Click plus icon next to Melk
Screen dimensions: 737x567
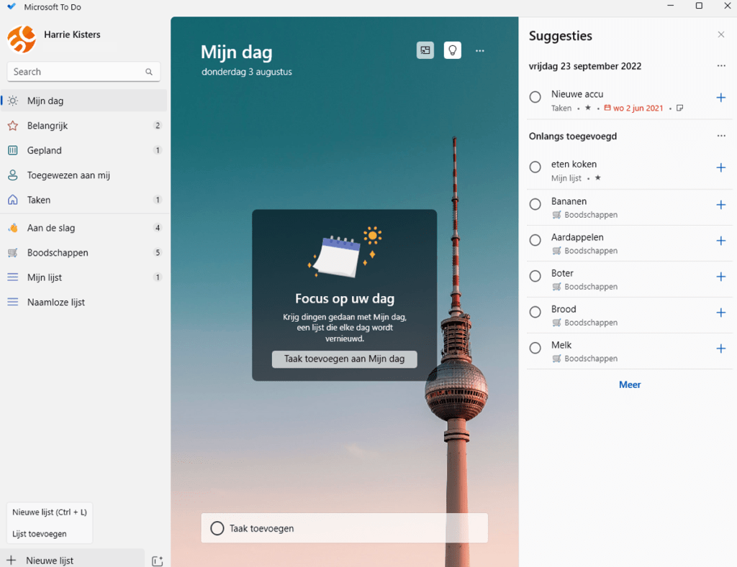click(x=721, y=349)
